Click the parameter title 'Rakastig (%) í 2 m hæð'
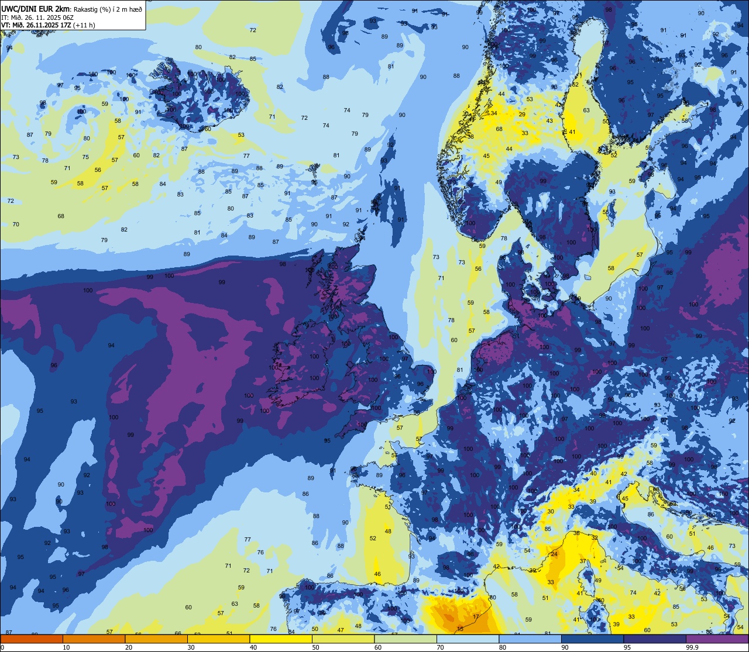The image size is (749, 652). [x=108, y=9]
